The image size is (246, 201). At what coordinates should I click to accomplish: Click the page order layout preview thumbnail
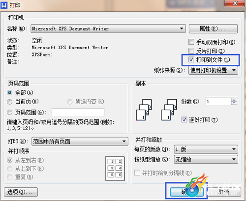(115, 169)
